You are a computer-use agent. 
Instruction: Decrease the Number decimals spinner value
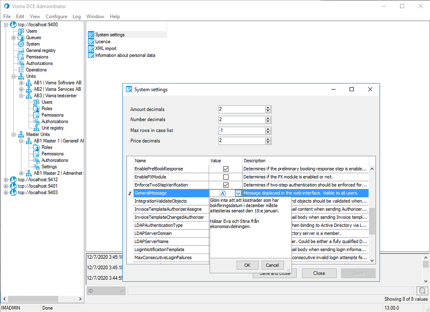[x=268, y=121]
